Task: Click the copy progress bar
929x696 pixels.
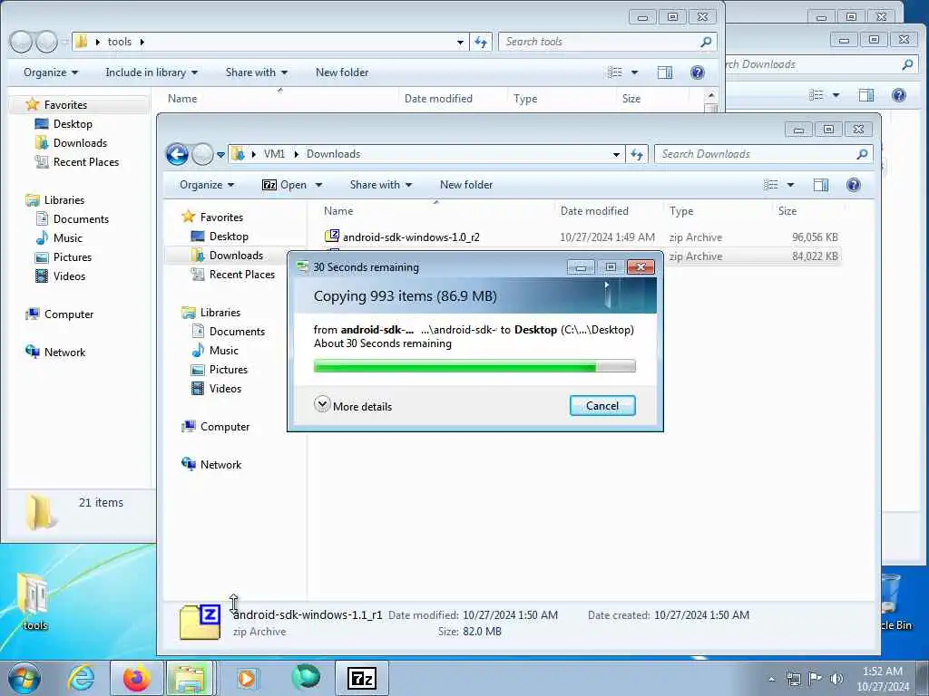Action: (x=474, y=367)
